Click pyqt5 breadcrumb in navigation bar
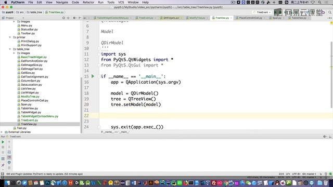The image size is (333, 187). tap(8, 12)
